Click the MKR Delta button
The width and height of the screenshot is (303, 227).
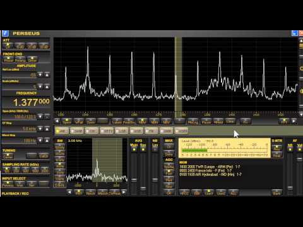tap(169, 154)
